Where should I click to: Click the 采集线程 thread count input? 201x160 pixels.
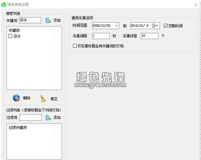[x=150, y=36]
